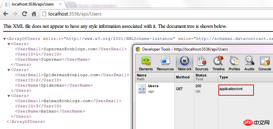
Task: Collapse the Users node containing Batman
Action: [x=9, y=96]
